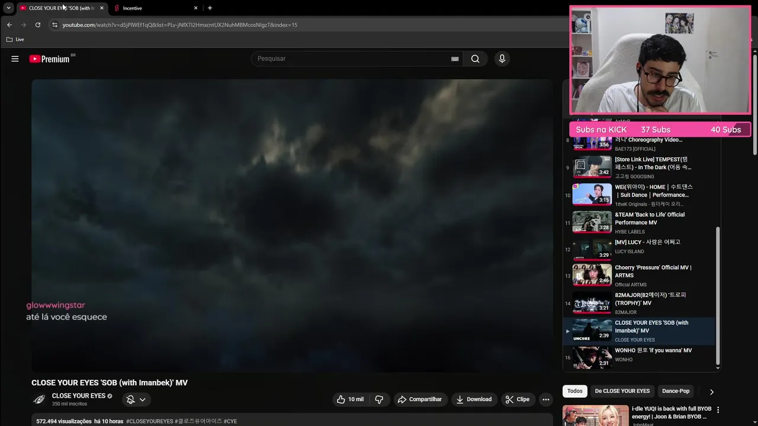
Task: Click the 350 mil inscritos subscriber count
Action: [69, 404]
